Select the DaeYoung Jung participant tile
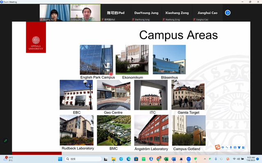The width and height of the screenshot is (262, 163). (146, 13)
